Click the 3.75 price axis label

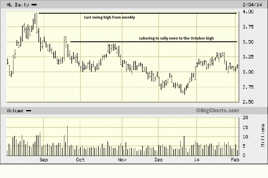click(x=248, y=27)
